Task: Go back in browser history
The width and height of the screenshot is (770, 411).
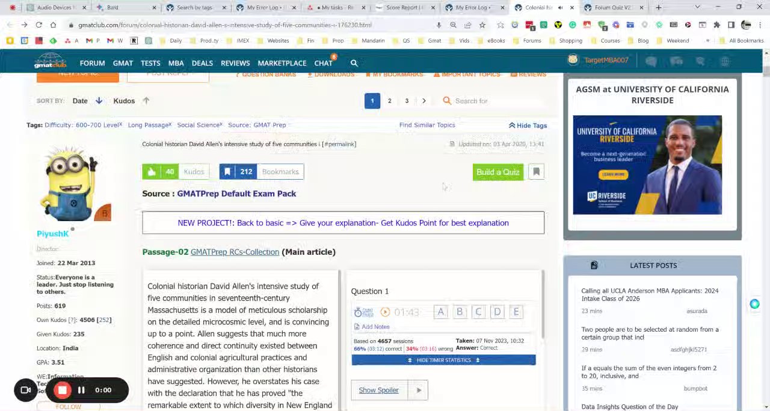Action: click(x=10, y=25)
